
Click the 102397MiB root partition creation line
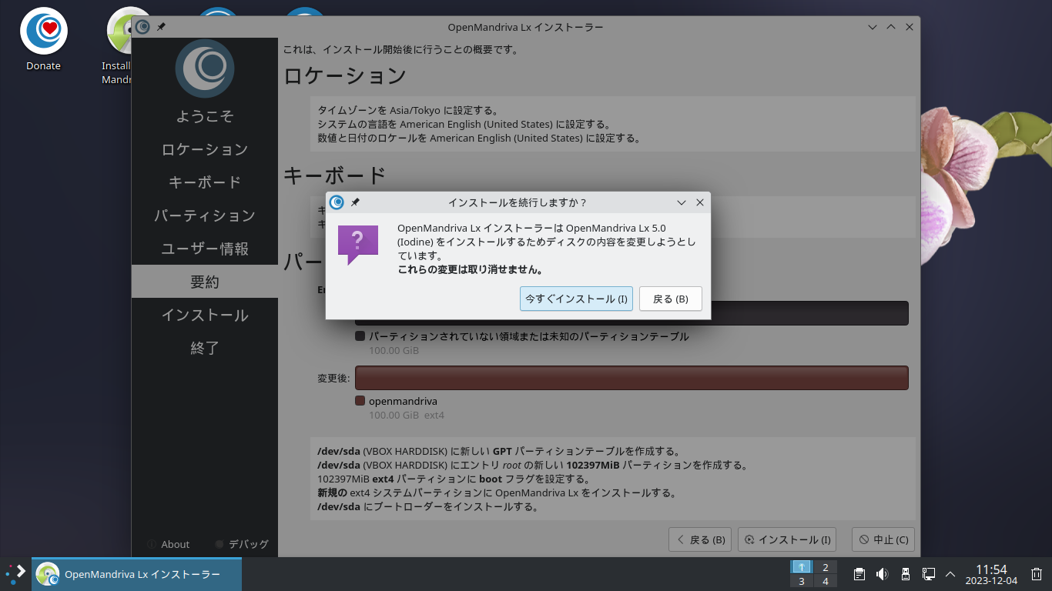pyautogui.click(x=533, y=465)
